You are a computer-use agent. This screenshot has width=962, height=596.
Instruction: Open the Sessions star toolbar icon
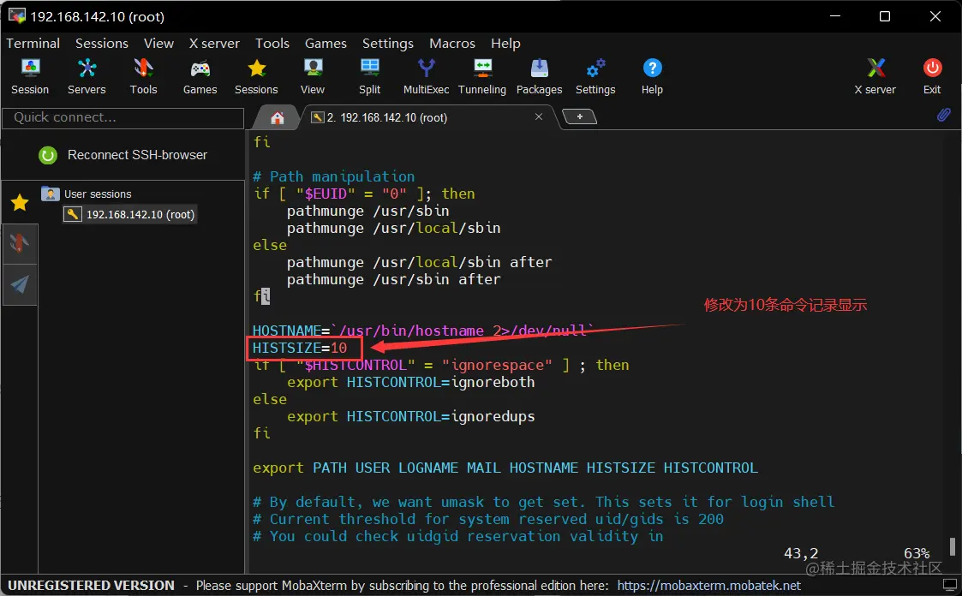click(256, 77)
